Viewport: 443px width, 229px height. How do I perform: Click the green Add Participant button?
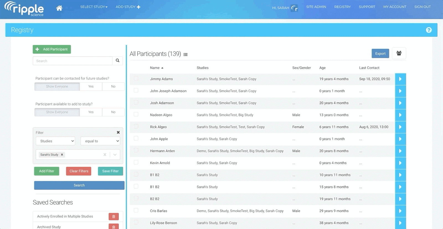(x=52, y=49)
